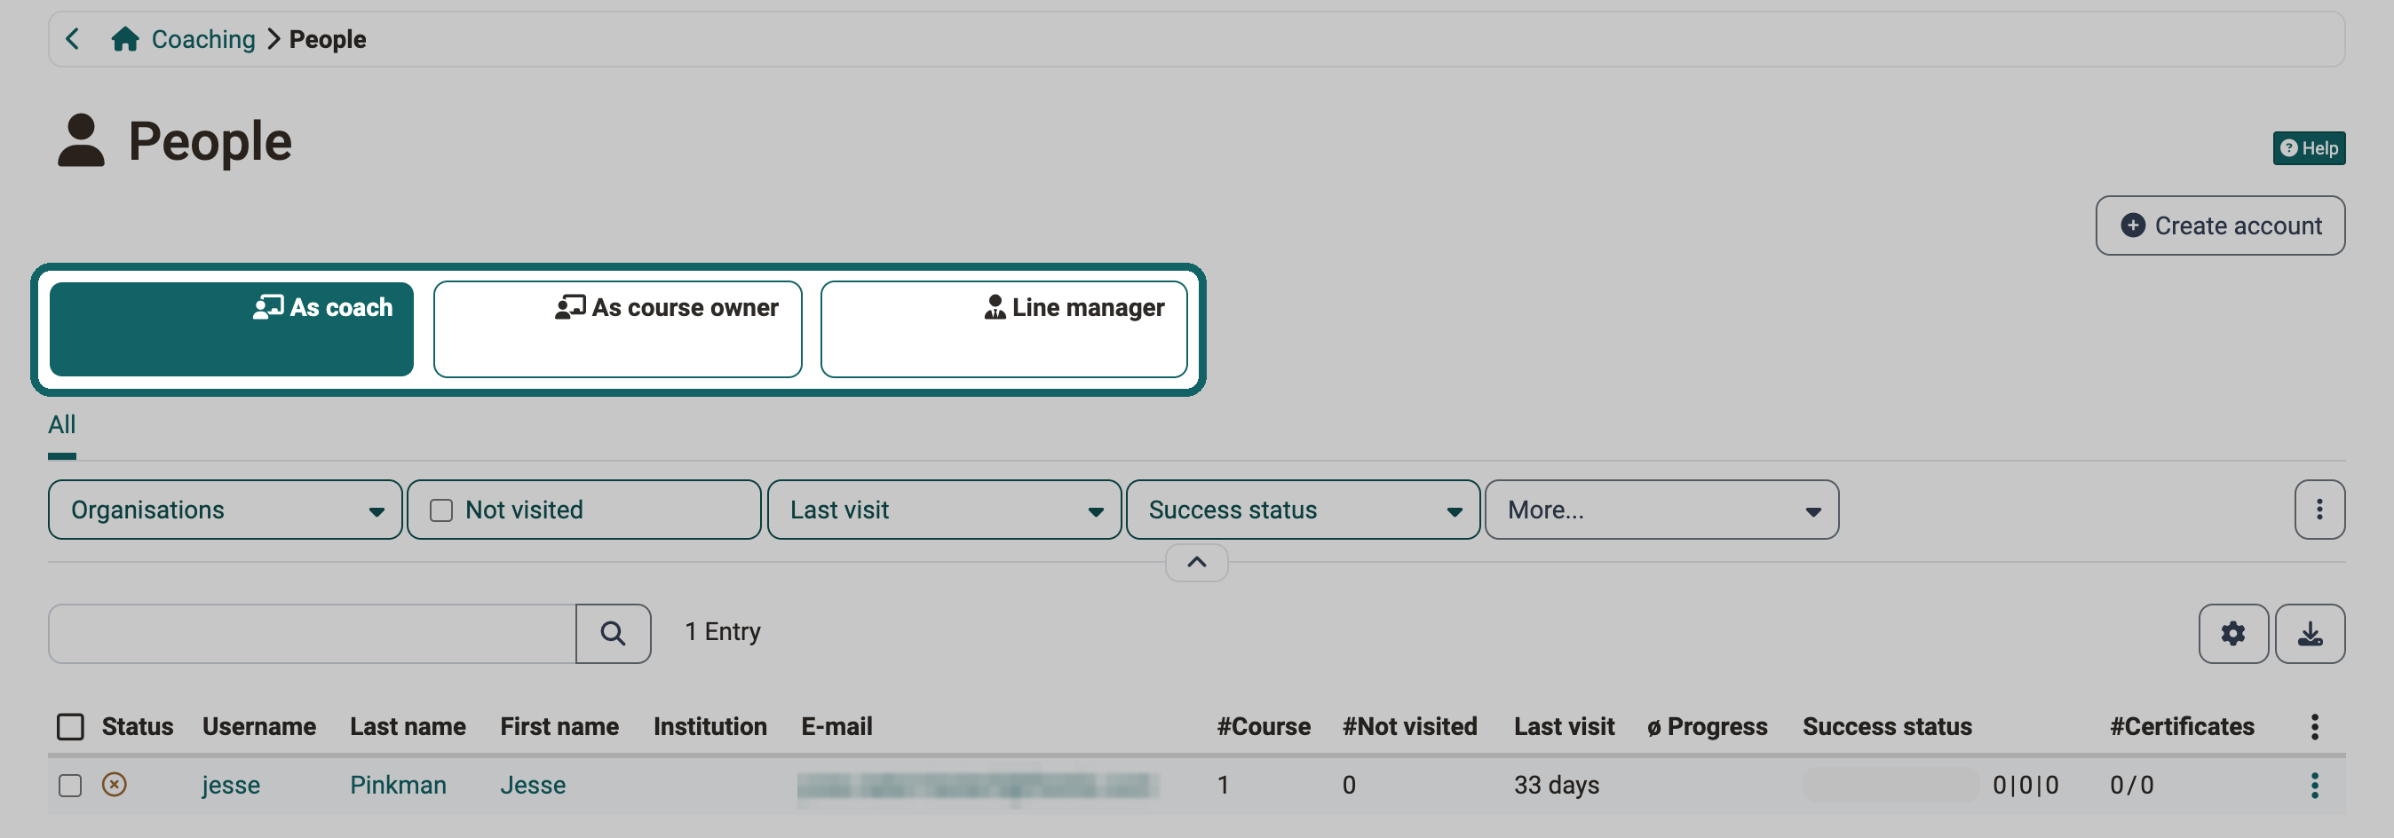The image size is (2394, 838).
Task: Open the Pinkman last name link
Action: (398, 785)
